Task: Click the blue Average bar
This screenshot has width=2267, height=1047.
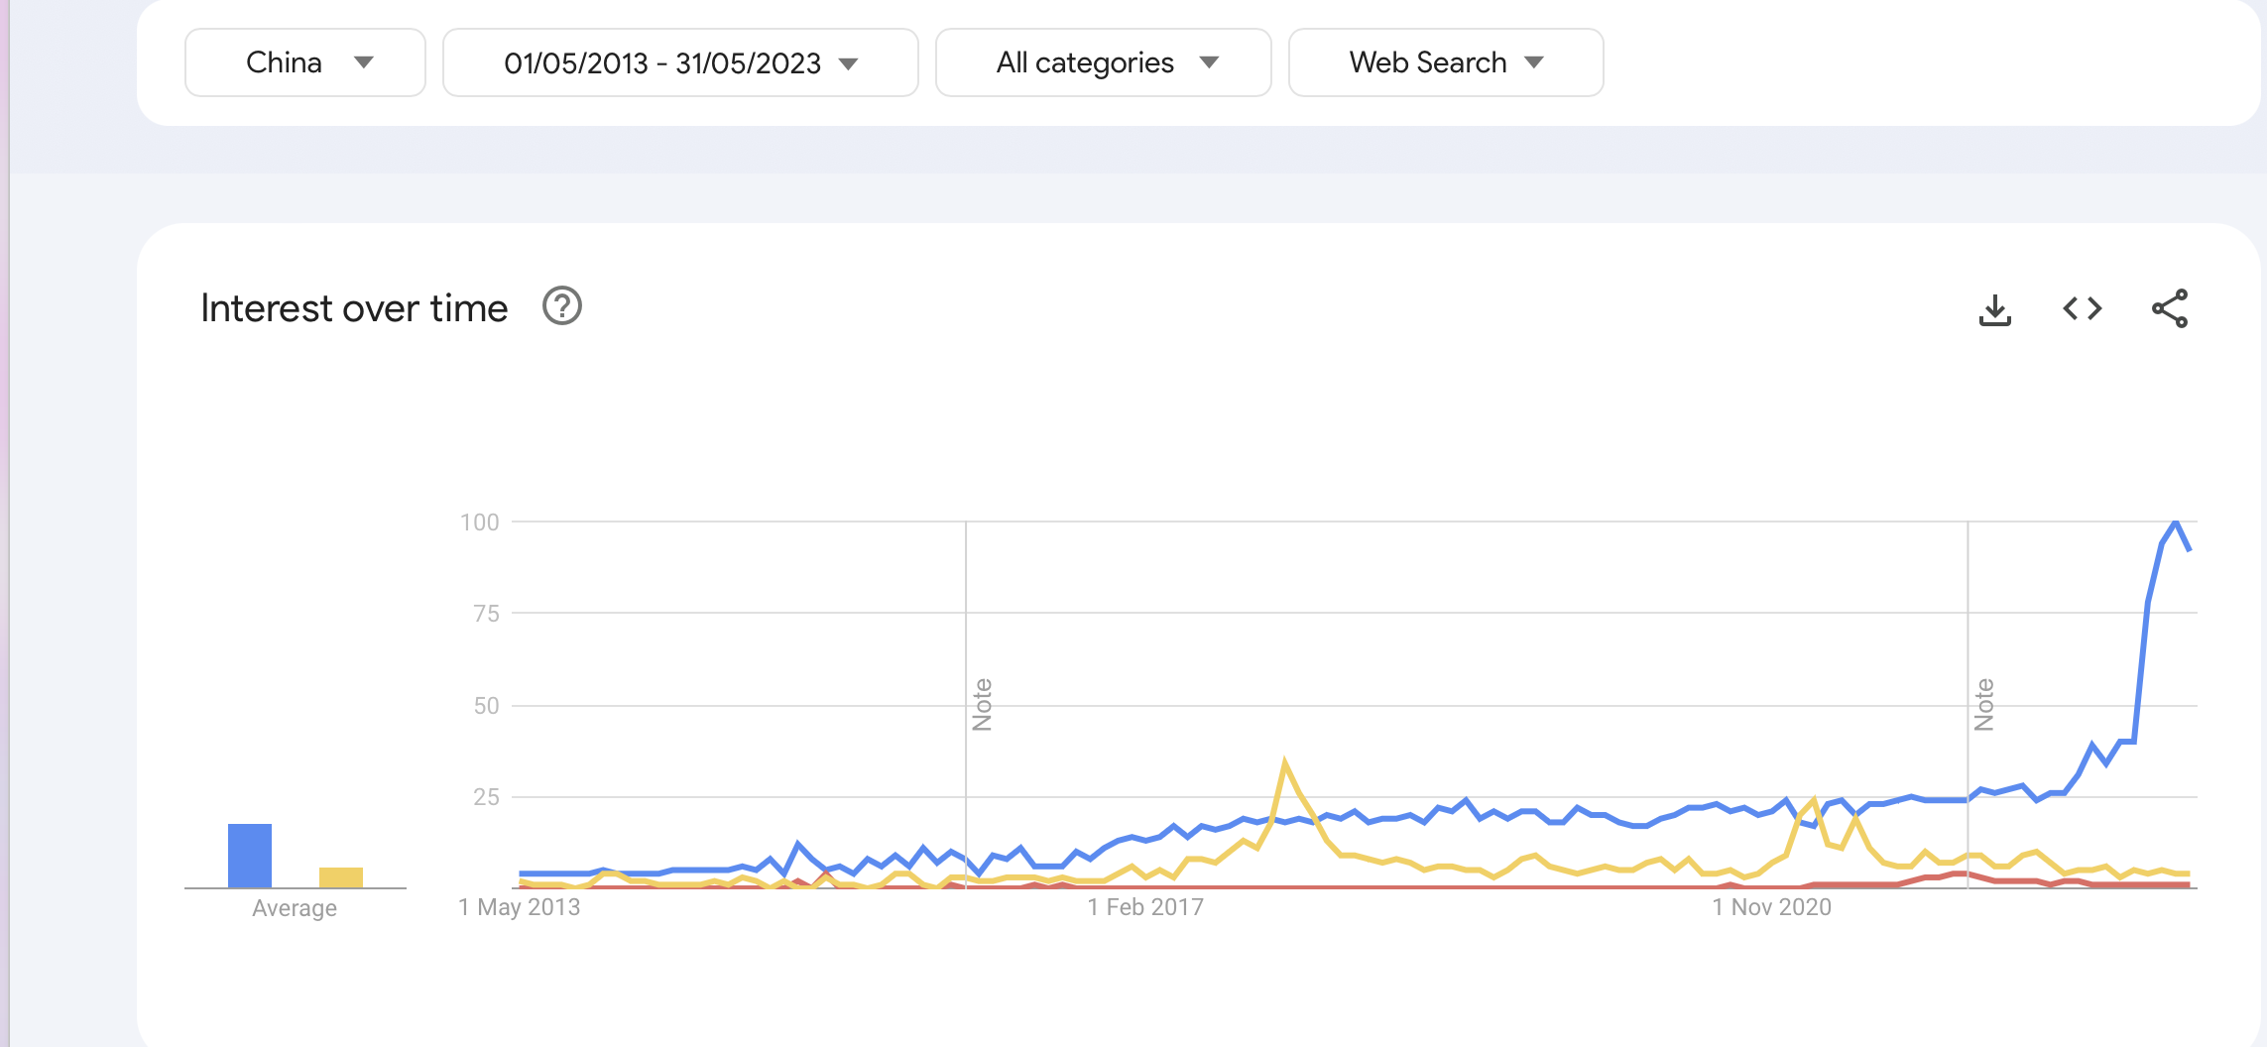Action: point(250,856)
